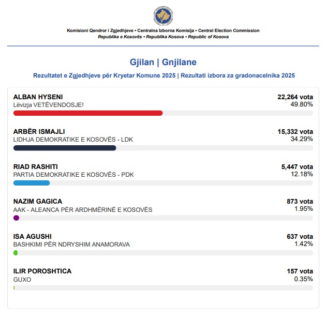326x322 pixels.
Task: Click the blue PDK progress bar
Action: pos(32,183)
